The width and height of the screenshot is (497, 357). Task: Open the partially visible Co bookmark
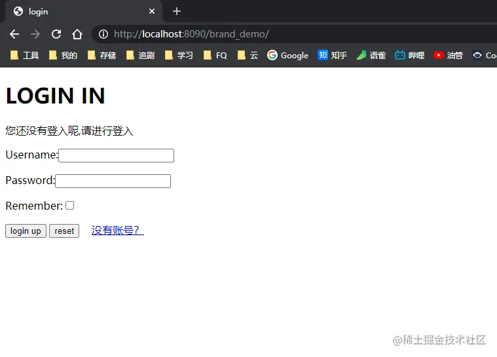click(485, 56)
